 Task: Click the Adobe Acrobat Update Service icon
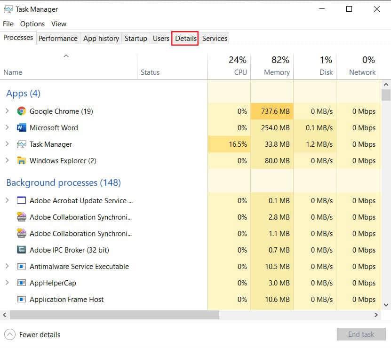[21, 201]
